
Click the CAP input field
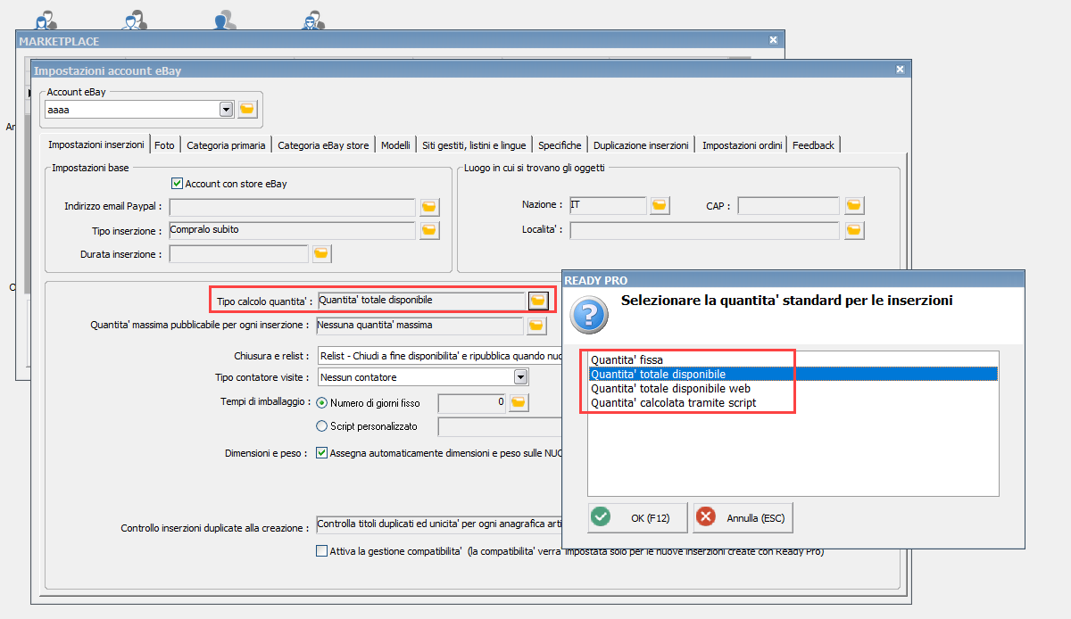[x=789, y=206]
